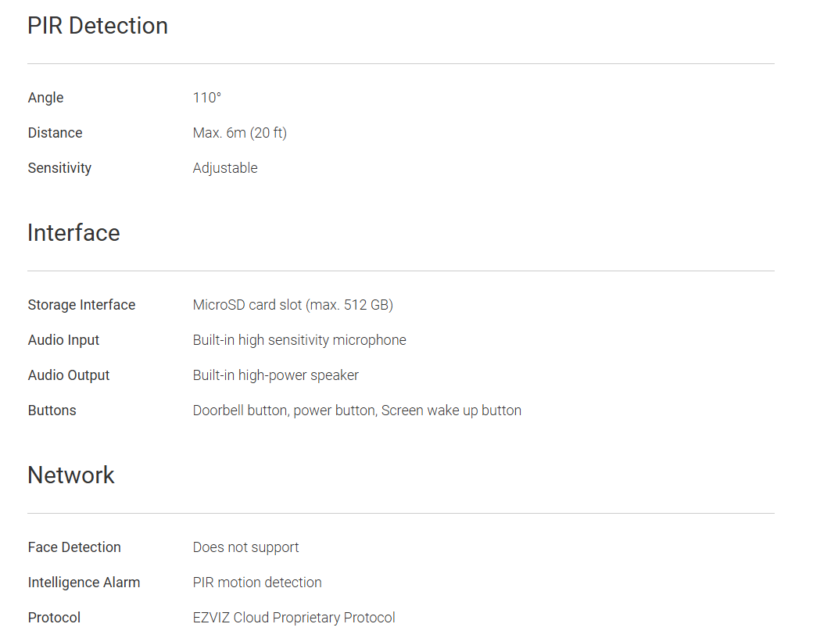Click the 110° angle value
This screenshot has width=813, height=631.
tap(207, 98)
